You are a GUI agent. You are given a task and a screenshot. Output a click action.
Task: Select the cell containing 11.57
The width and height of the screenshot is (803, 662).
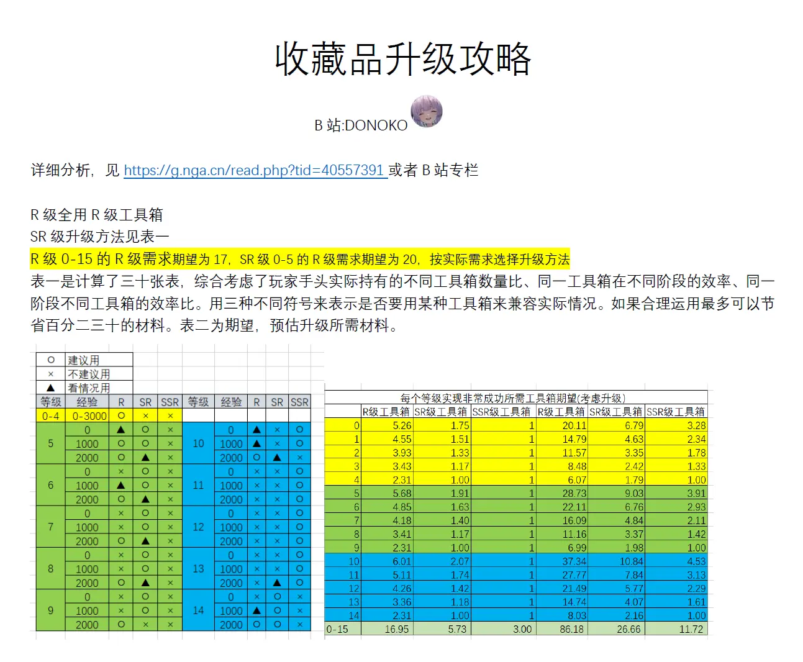[x=561, y=453]
